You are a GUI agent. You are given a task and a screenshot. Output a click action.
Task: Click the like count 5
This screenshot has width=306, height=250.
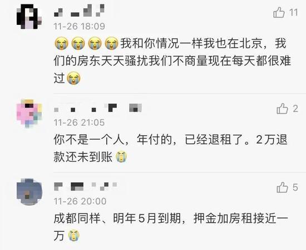click(295, 187)
